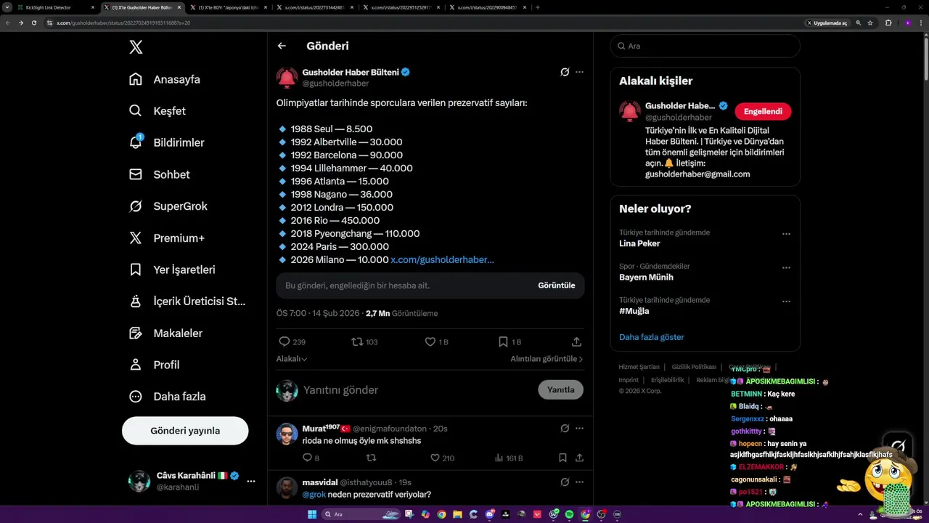
Task: Open more options on Murat's reply
Action: [579, 429]
